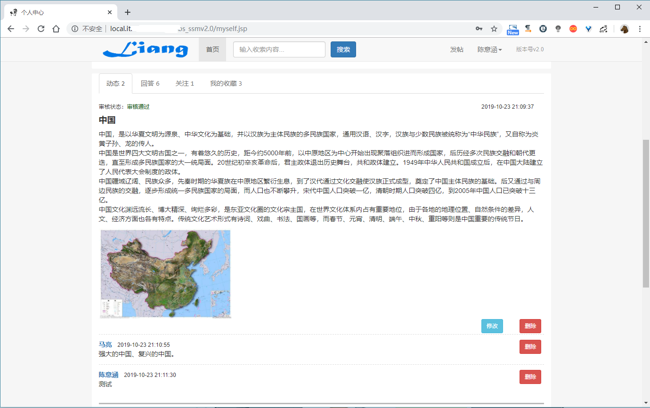The image size is (650, 408).
Task: Open commenter 马亮's profile link
Action: coord(105,345)
